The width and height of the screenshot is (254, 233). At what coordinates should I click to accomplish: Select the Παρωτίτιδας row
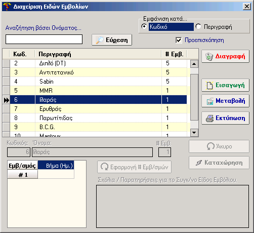click(x=98, y=118)
